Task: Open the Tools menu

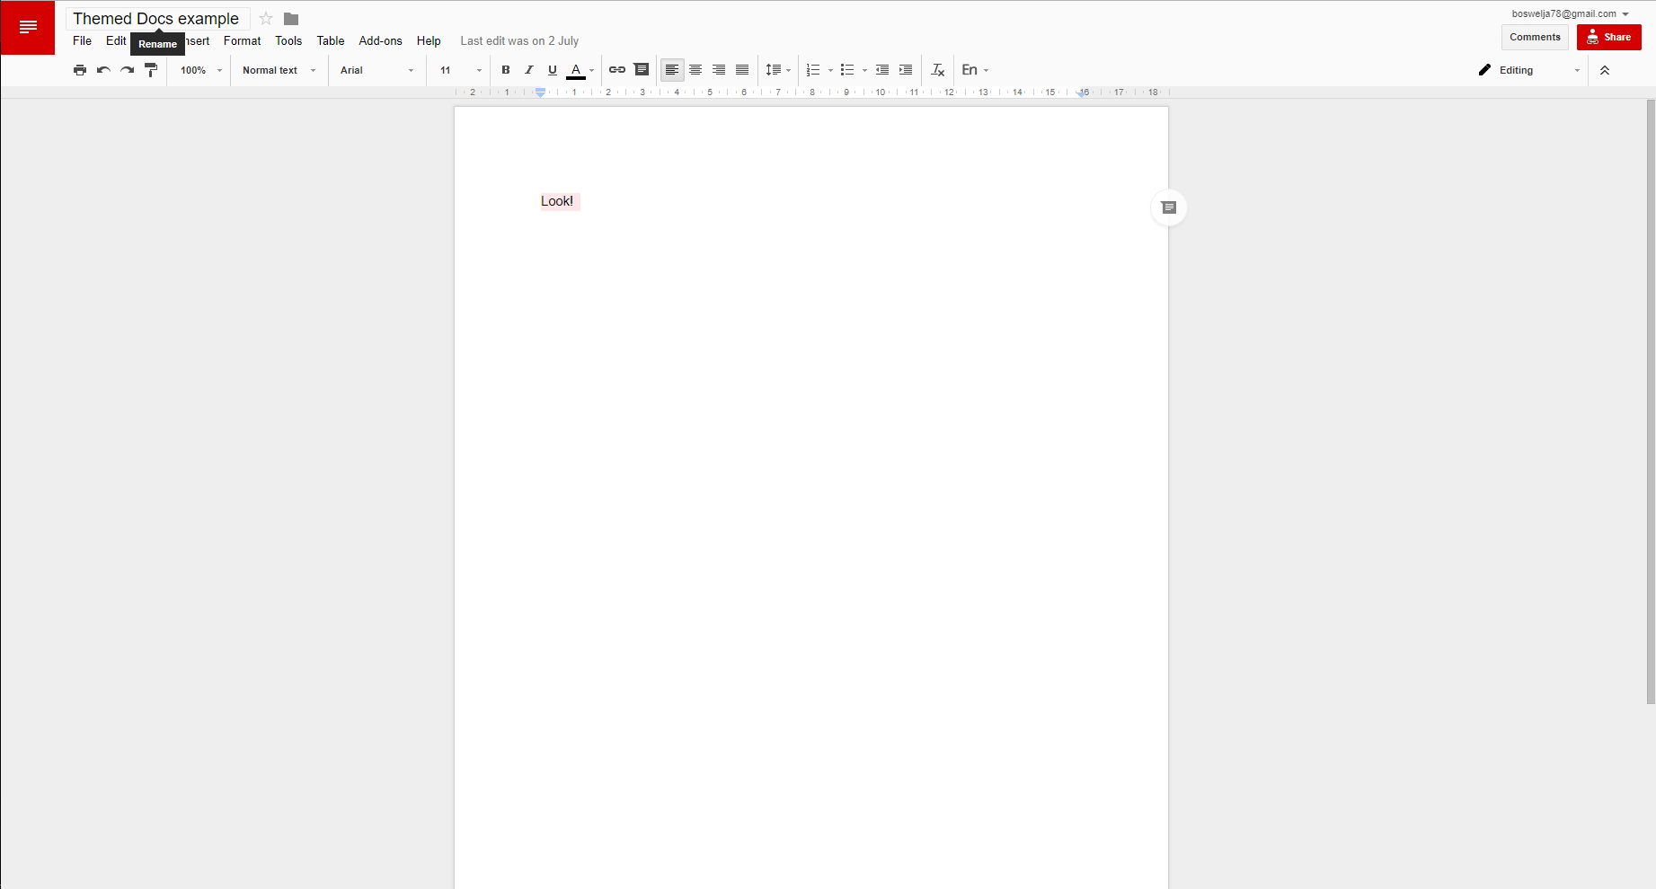Action: (288, 40)
